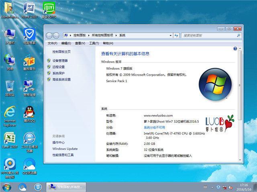Click the search magnifier icon
This screenshot has height=192, width=257.
[239, 35]
